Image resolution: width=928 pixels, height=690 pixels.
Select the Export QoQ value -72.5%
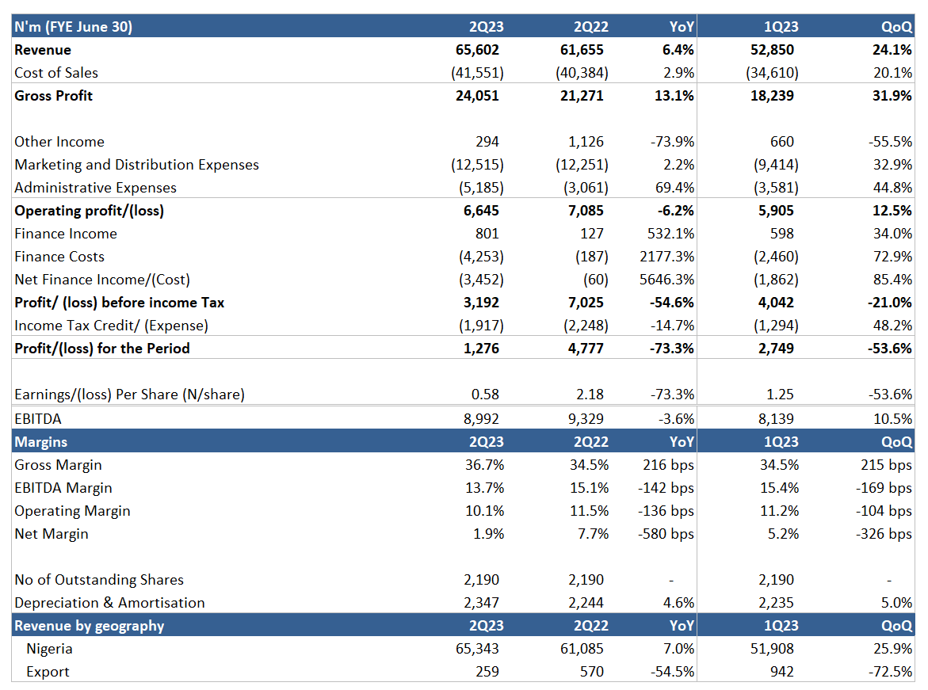tap(890, 672)
